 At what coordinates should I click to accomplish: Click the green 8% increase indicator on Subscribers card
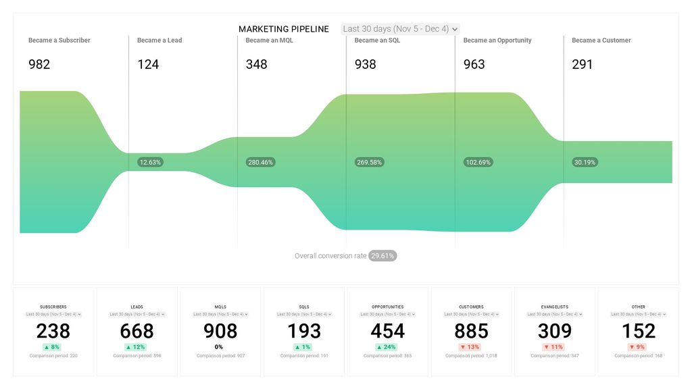53,346
